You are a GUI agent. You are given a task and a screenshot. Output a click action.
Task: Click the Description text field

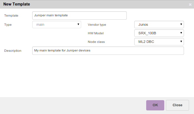[108, 51]
